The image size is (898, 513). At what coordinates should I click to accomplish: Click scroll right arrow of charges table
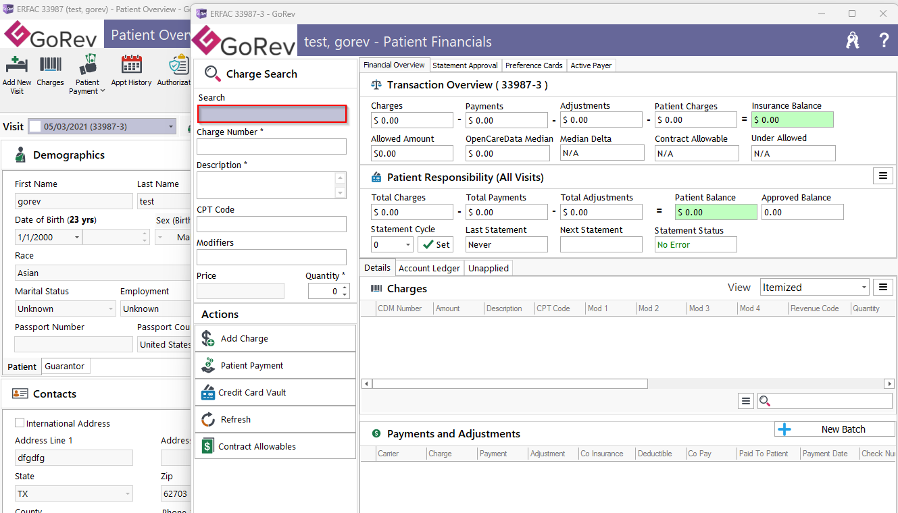(x=889, y=383)
